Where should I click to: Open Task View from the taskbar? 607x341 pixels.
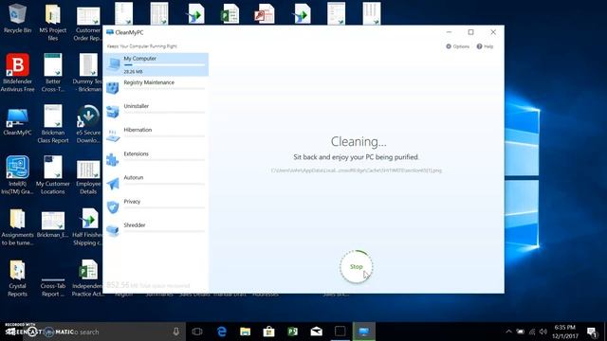coord(197,332)
